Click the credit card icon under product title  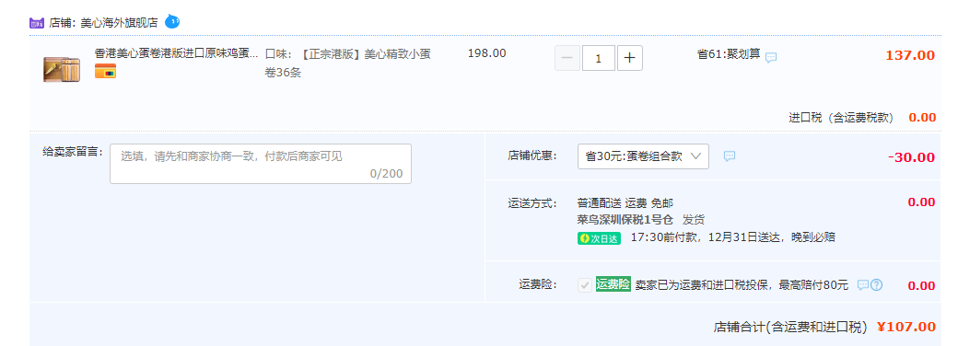(105, 72)
